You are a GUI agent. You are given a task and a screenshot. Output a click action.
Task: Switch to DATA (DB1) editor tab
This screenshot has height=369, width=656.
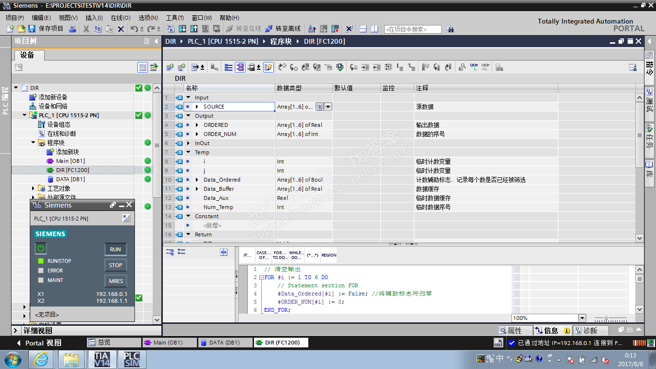(221, 343)
